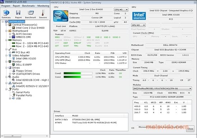197x138 pixels.
Task: Open the Report menu
Action: click(x=16, y=6)
